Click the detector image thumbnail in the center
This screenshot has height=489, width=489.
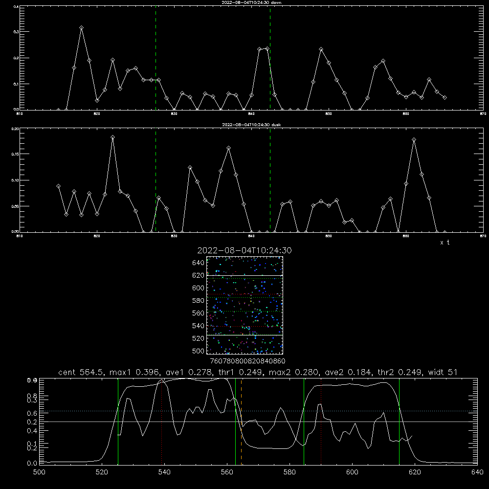pos(245,305)
